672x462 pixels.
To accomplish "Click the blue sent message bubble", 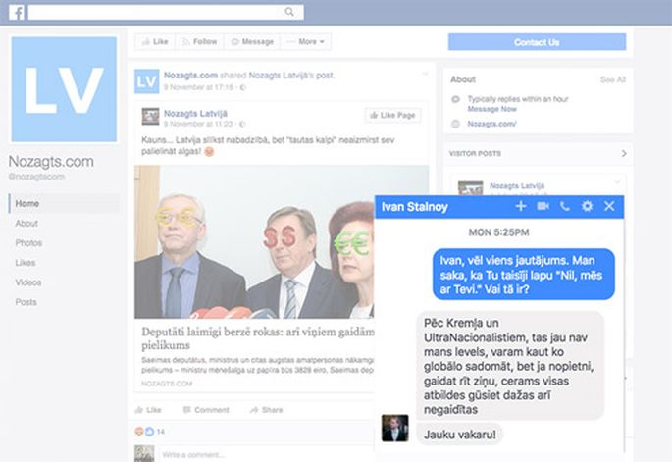I will tap(523, 275).
